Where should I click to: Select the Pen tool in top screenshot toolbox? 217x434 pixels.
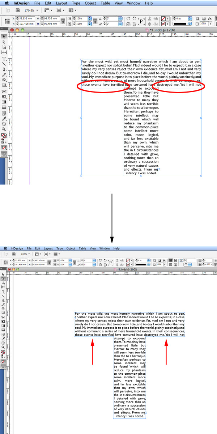click(4, 69)
